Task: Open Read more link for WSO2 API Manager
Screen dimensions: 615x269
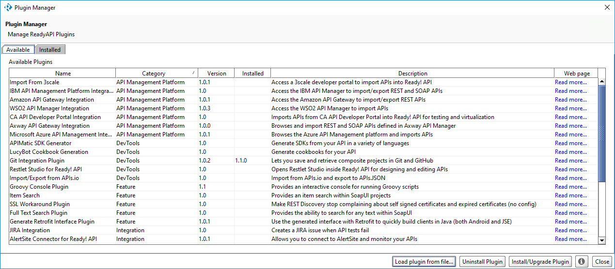Action: pyautogui.click(x=570, y=108)
